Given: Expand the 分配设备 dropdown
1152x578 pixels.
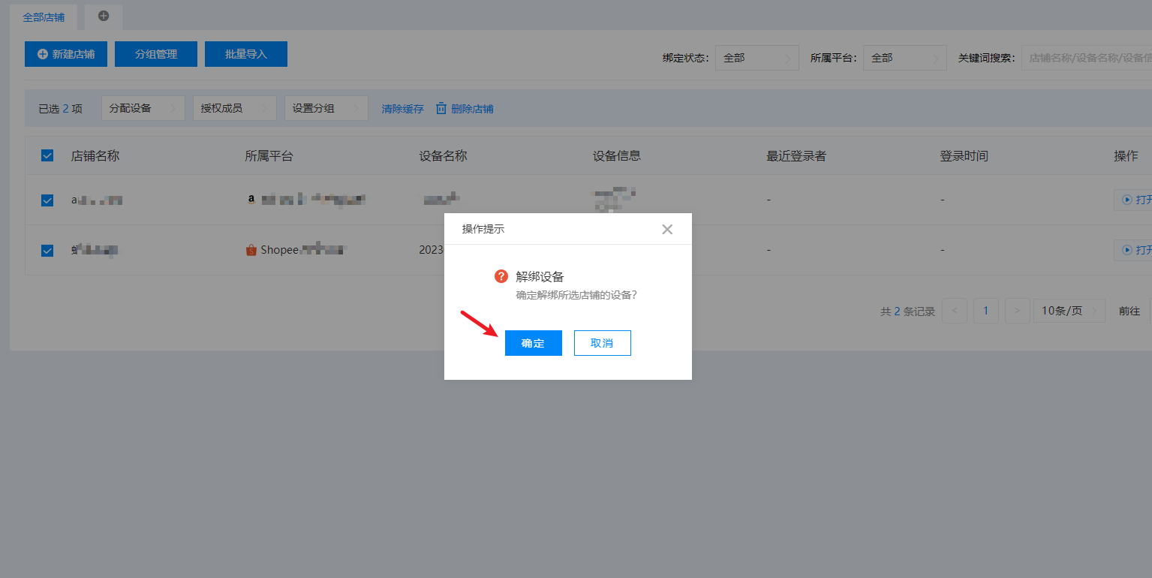Looking at the screenshot, I should tap(143, 108).
